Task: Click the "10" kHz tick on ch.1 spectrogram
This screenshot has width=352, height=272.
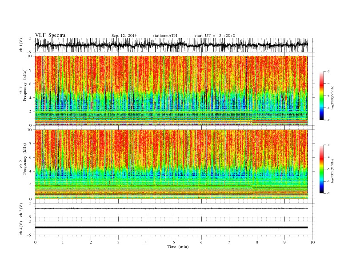Action: click(x=31, y=56)
